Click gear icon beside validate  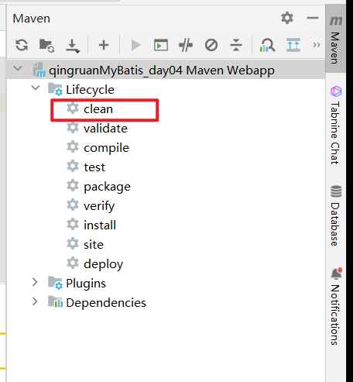coord(73,127)
